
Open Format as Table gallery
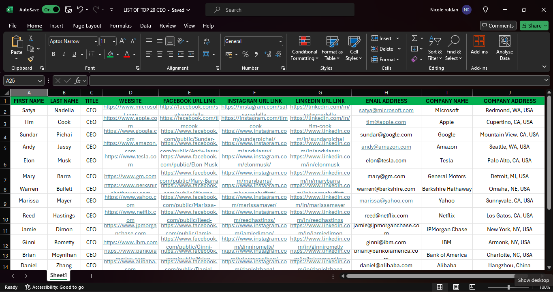pyautogui.click(x=332, y=49)
